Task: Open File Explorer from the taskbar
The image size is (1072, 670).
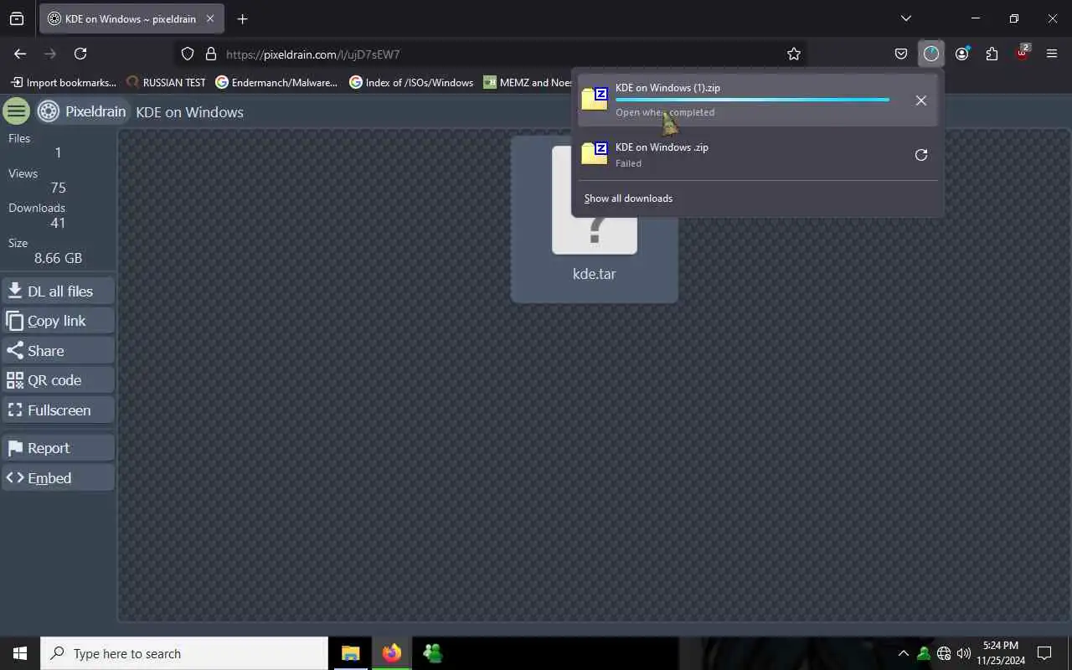Action: tap(350, 653)
